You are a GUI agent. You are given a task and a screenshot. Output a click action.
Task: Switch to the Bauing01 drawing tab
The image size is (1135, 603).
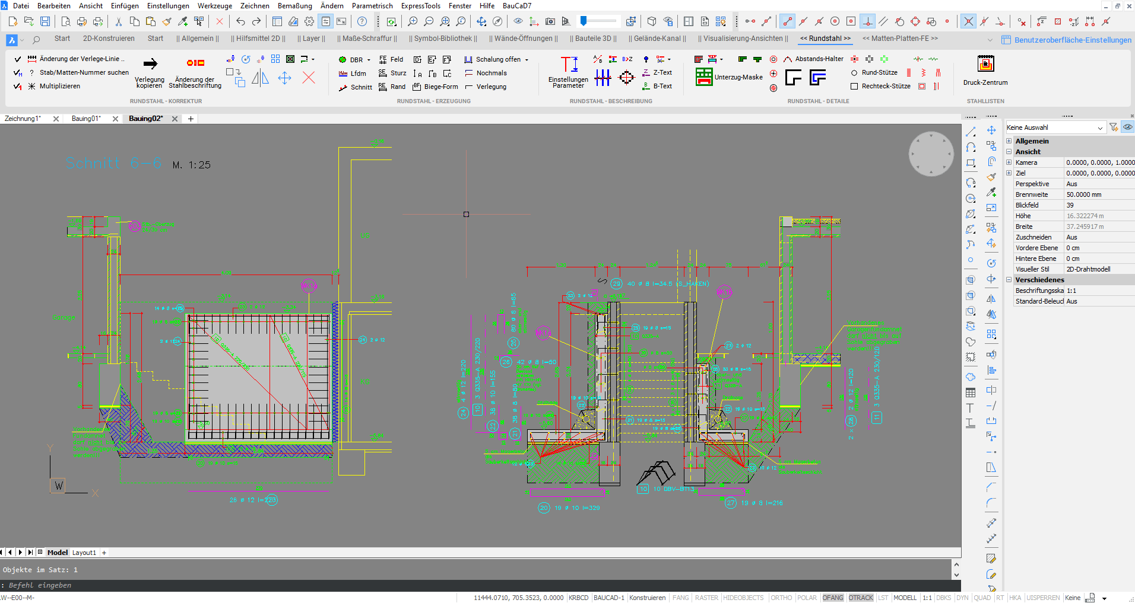click(86, 119)
